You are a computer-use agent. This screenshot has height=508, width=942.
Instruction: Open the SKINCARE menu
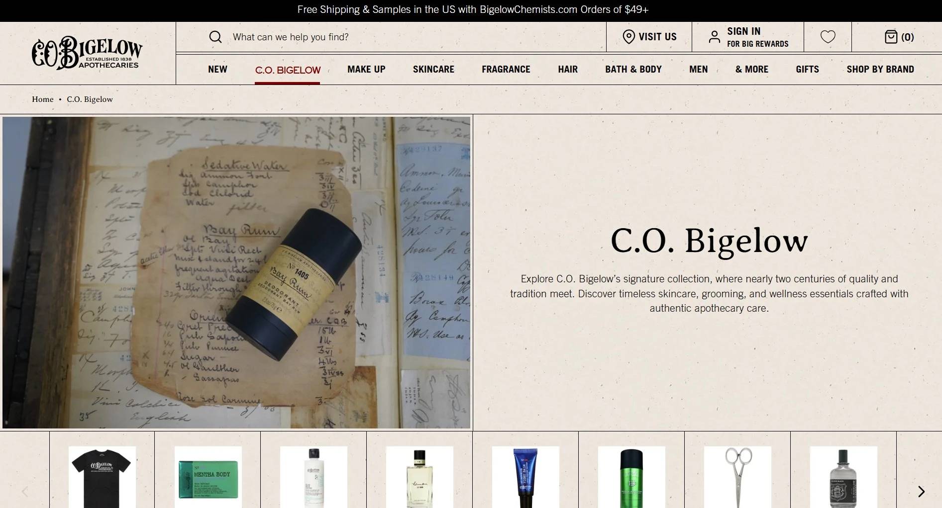point(433,70)
